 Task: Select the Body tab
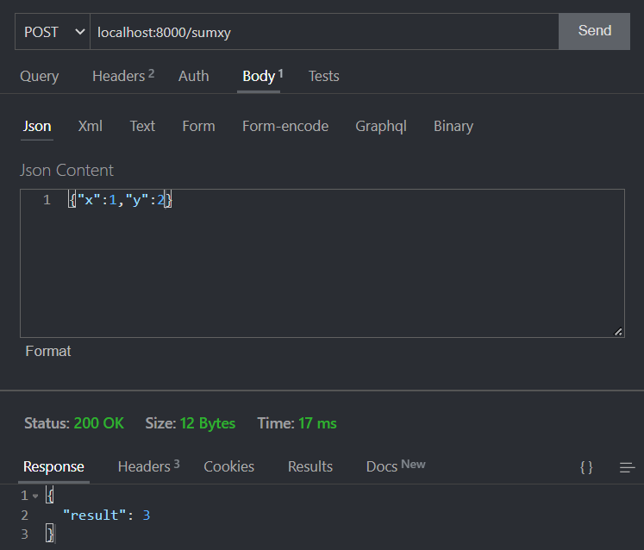pos(262,76)
